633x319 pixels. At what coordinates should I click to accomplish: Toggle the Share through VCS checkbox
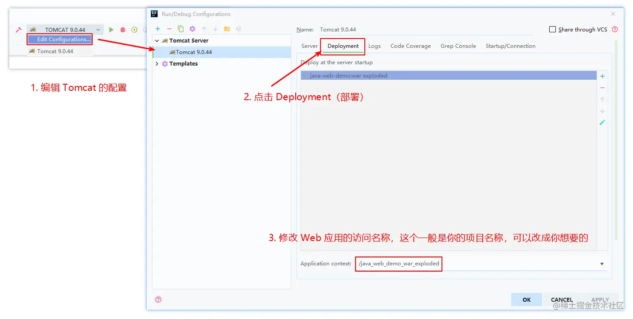tap(552, 29)
